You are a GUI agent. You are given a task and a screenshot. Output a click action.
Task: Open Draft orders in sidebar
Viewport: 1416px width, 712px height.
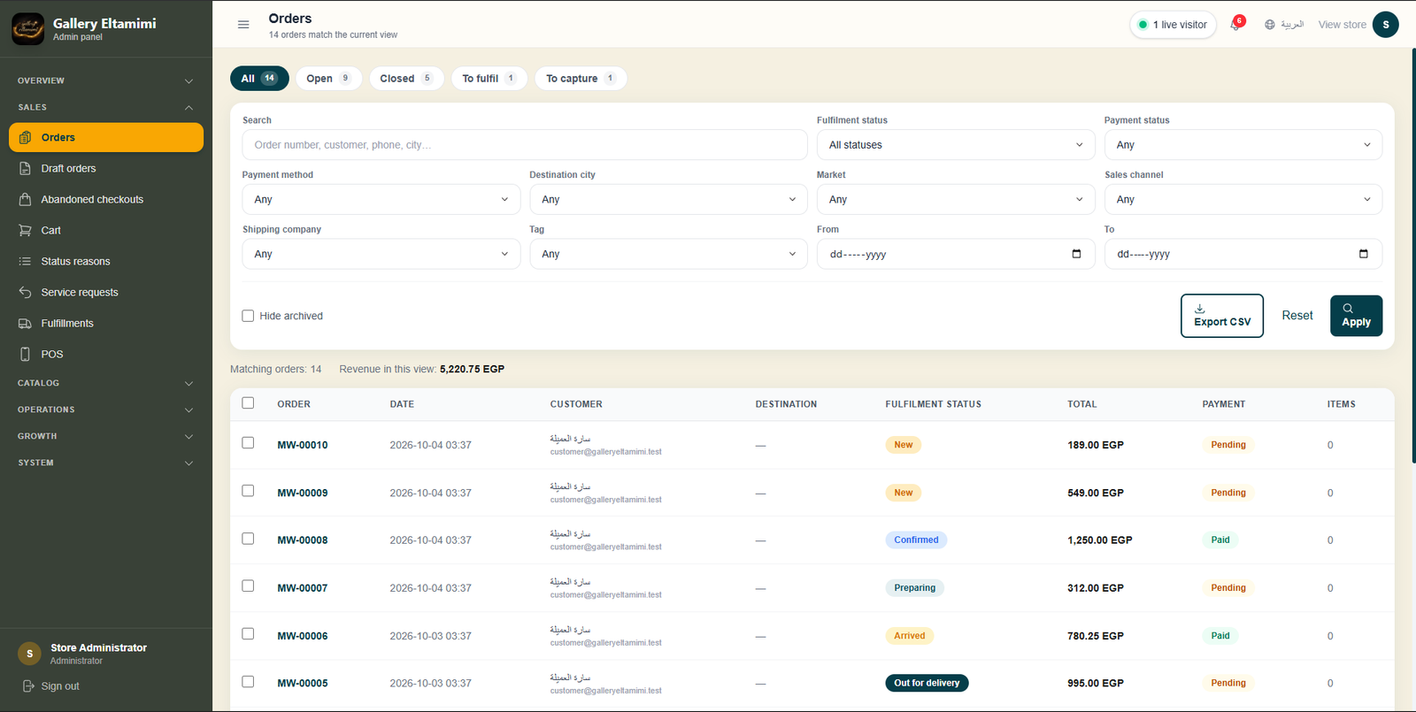106,168
